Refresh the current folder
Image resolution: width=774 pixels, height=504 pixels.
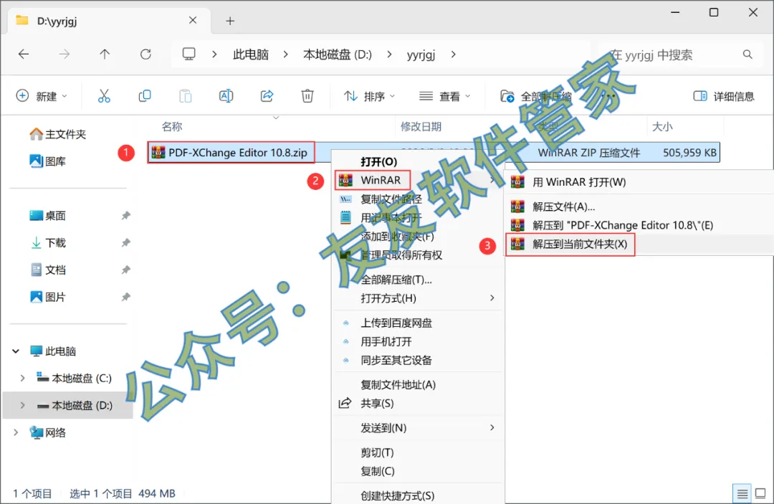click(x=145, y=54)
